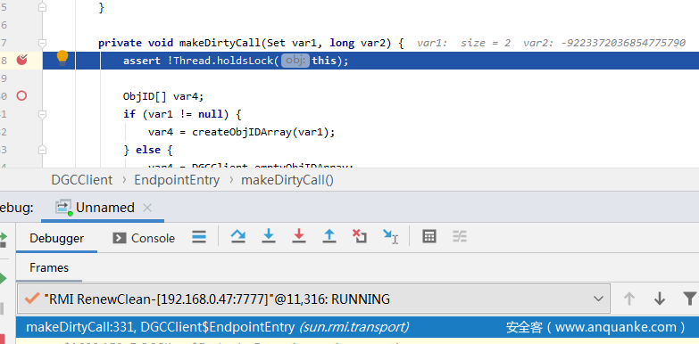Viewport: 699px width, 344px height.
Task: Switch to the Debugger tab
Action: coord(56,238)
